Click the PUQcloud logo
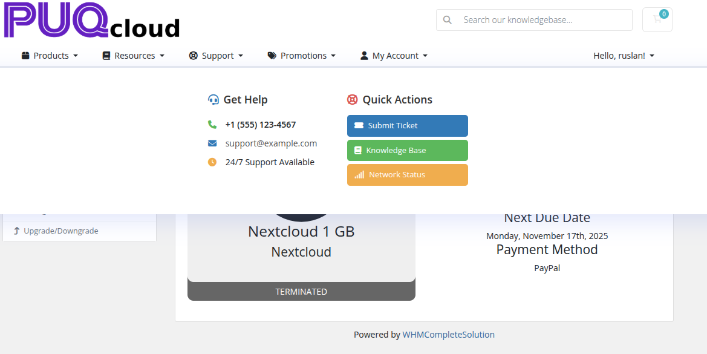Viewport: 707px width, 354px height. click(92, 21)
